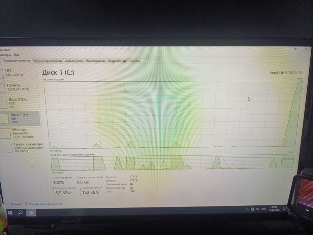Viewport: 313px width, 235px height.
Task: Open the taskbar clock showing 22:03
Action: coord(274,208)
